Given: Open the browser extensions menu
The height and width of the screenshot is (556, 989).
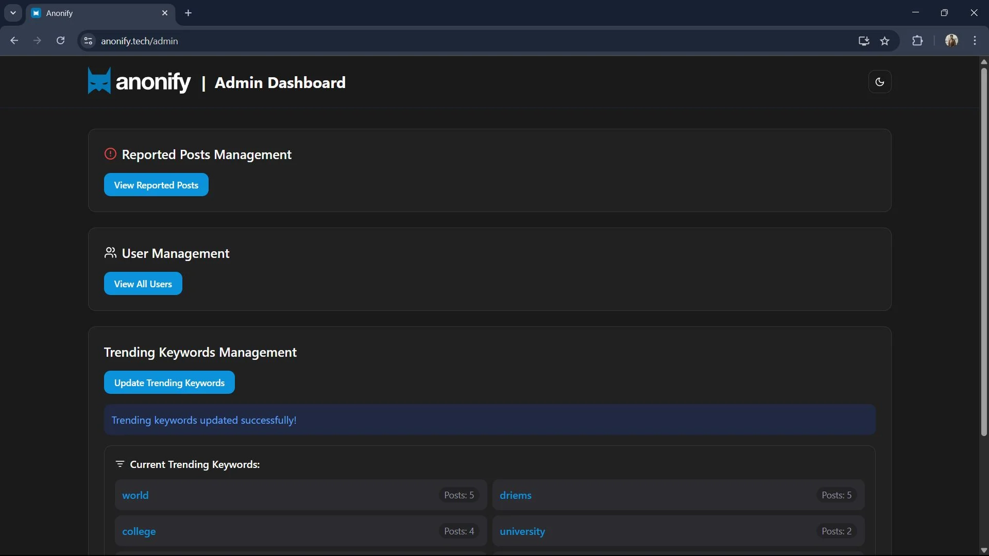Looking at the screenshot, I should click(x=917, y=41).
